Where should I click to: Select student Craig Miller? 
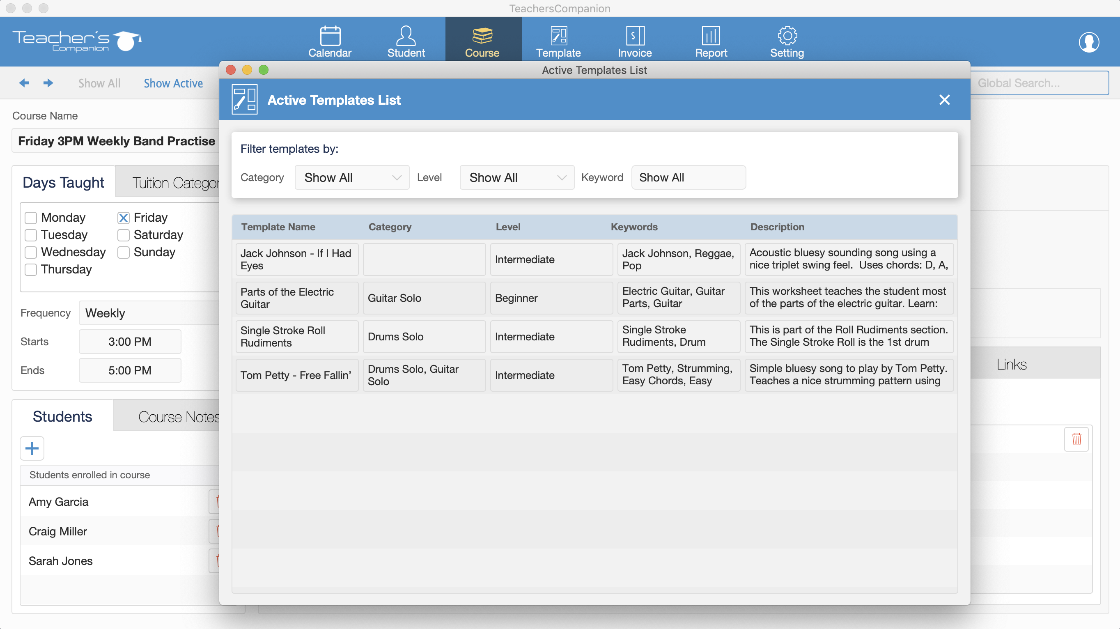click(58, 531)
